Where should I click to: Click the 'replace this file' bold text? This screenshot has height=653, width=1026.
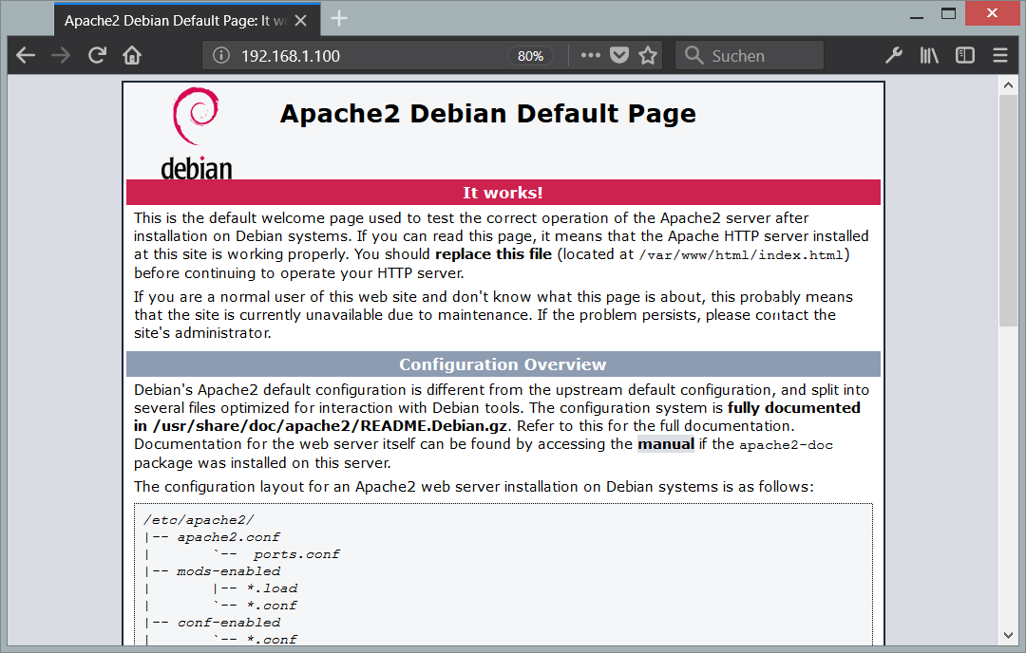[x=493, y=254]
